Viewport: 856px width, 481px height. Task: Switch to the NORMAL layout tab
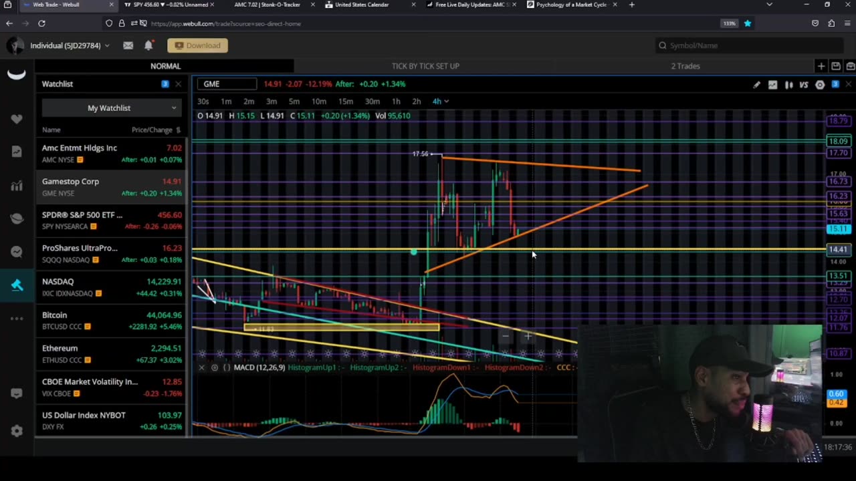(165, 66)
